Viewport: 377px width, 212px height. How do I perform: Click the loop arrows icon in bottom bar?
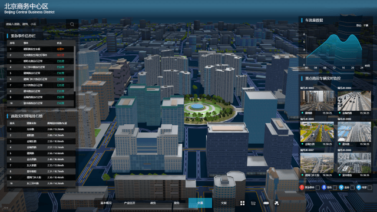[x=253, y=203]
